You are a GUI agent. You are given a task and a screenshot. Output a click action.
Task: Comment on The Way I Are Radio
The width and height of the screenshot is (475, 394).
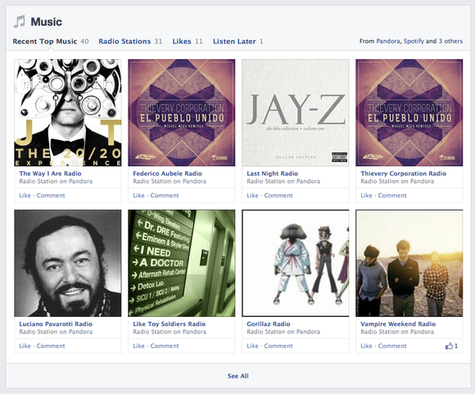(x=51, y=196)
